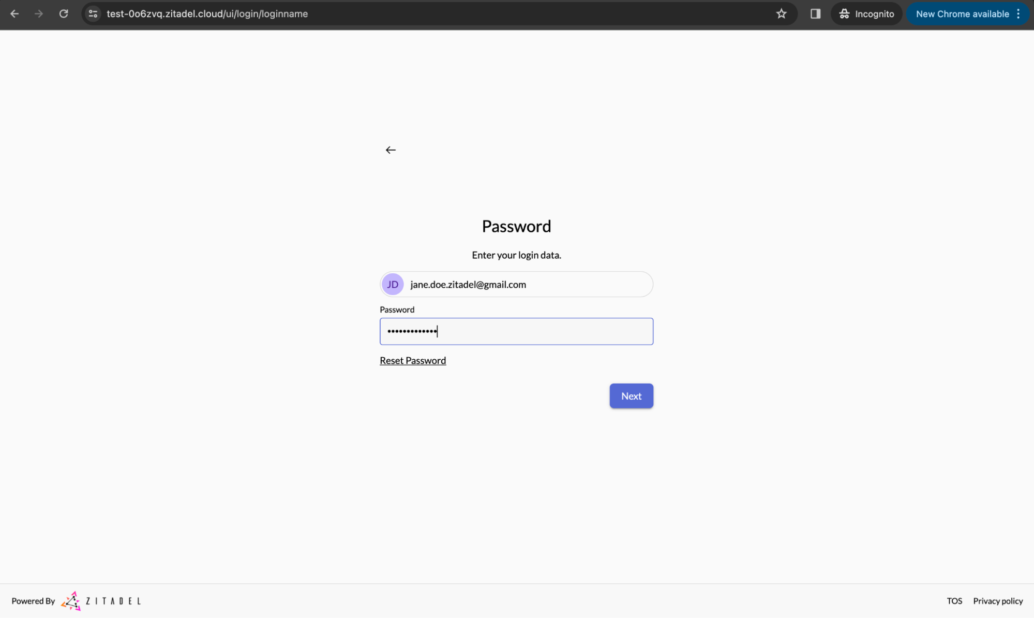Viewport: 1034px width, 618px height.
Task: Click the Next button to submit
Action: pos(631,396)
